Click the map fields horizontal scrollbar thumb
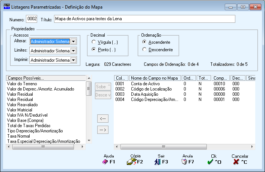This screenshot has height=172, width=265. tap(163, 147)
